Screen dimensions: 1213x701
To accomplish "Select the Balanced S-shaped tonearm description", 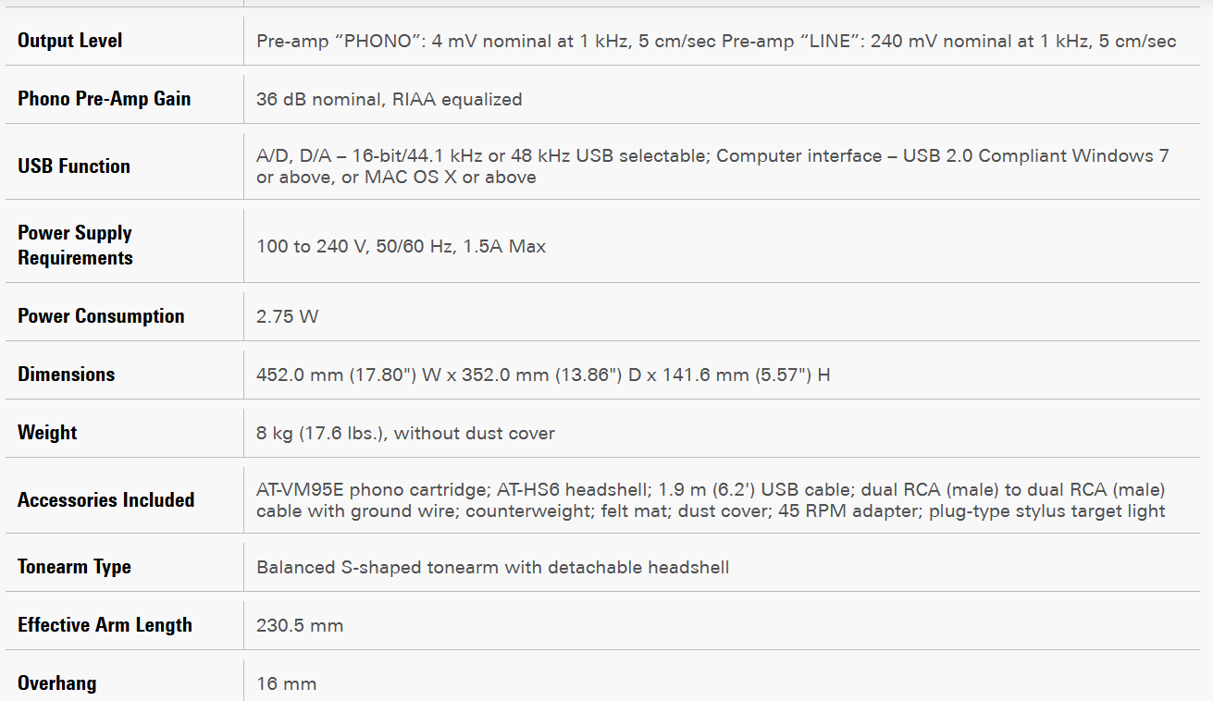I will coord(492,567).
